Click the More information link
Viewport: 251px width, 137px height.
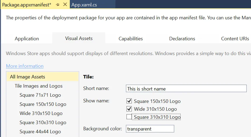[25, 66]
